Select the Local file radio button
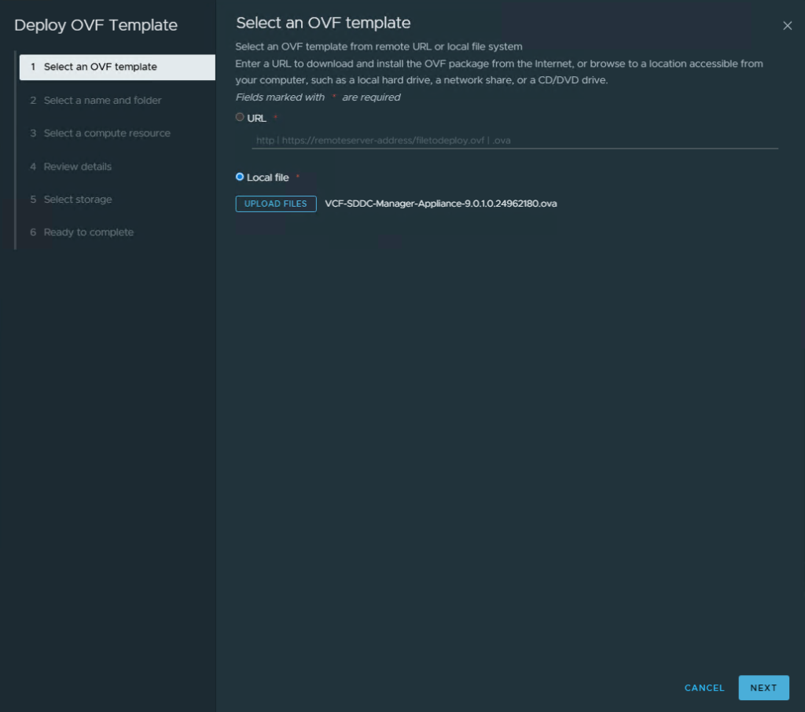Screen dimensions: 805x712 pos(240,177)
